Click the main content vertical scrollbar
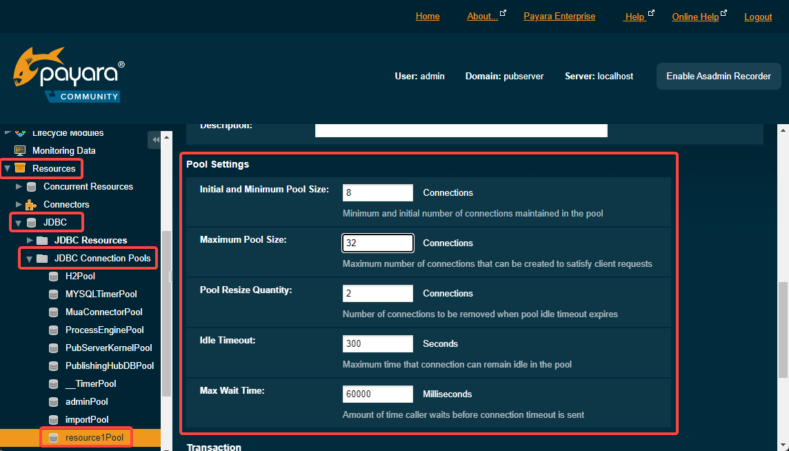The image size is (789, 451). point(783,330)
